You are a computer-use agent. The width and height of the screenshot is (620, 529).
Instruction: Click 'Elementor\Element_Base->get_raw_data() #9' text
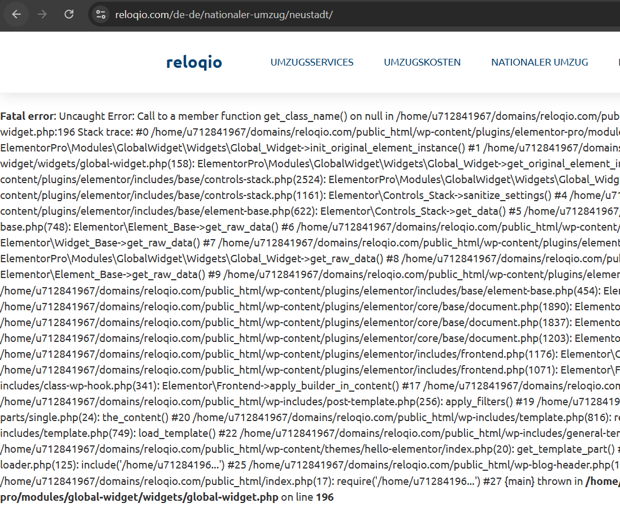click(x=110, y=274)
